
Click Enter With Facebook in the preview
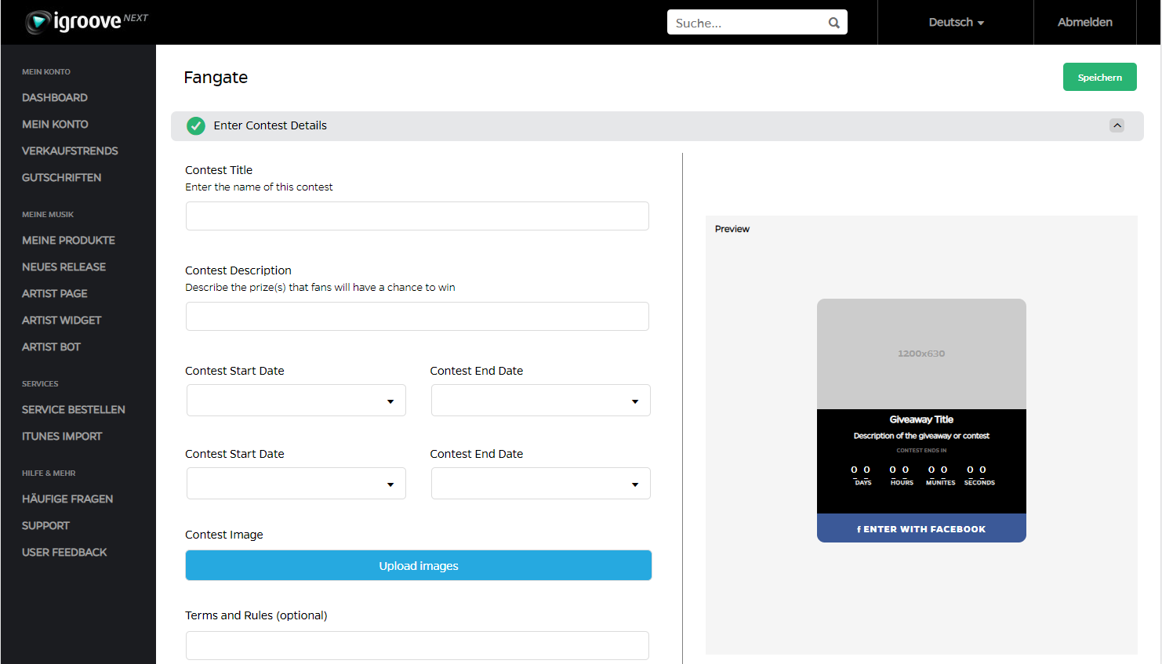point(921,528)
